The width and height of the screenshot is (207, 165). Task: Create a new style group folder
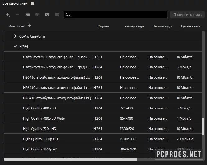tap(27, 15)
